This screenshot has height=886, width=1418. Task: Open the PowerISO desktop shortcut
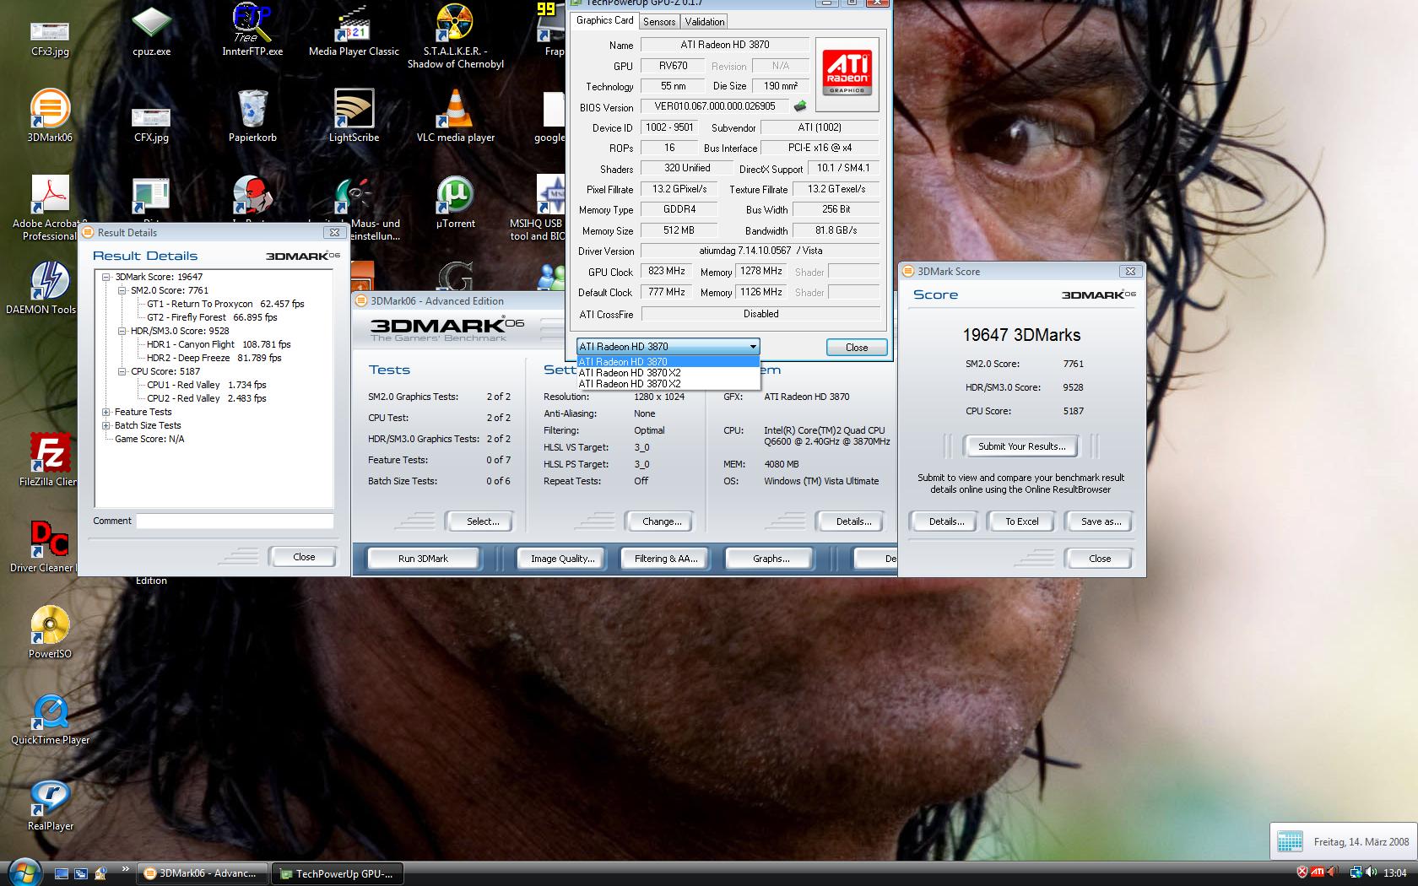pos(50,633)
